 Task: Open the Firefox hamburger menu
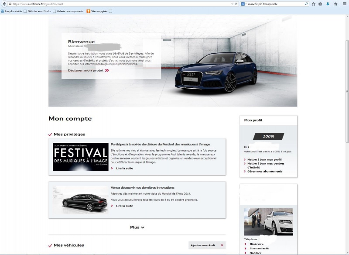coord(344,4)
